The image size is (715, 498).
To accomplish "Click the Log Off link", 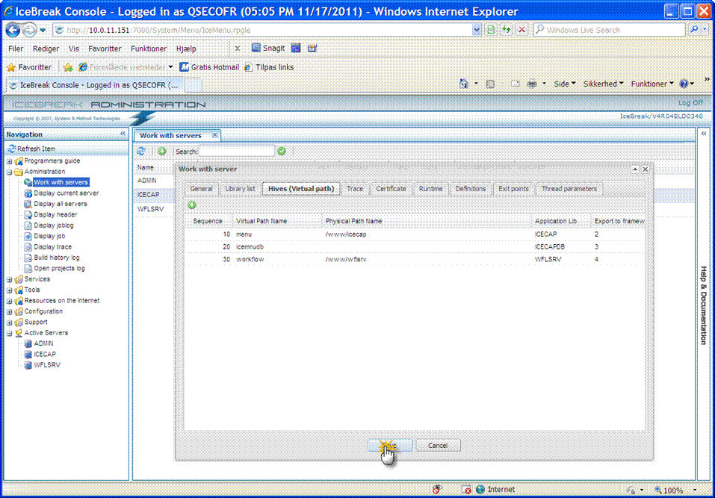I will (x=690, y=103).
